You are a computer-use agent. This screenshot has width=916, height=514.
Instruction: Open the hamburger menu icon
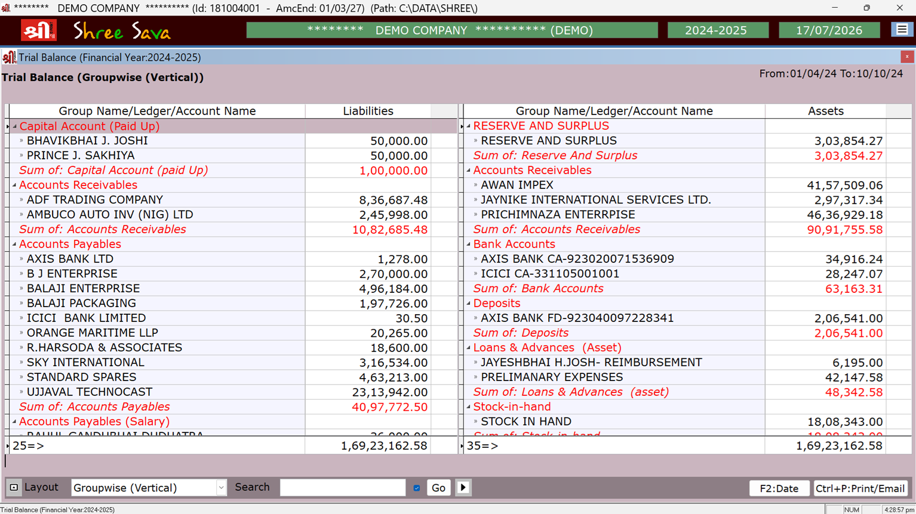click(x=902, y=30)
